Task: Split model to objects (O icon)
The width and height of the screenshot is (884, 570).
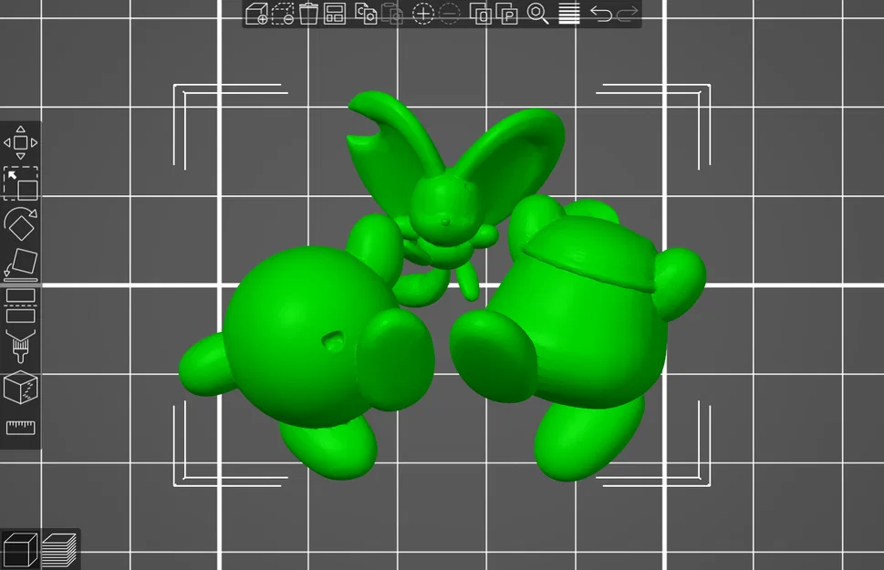Action: click(x=481, y=14)
